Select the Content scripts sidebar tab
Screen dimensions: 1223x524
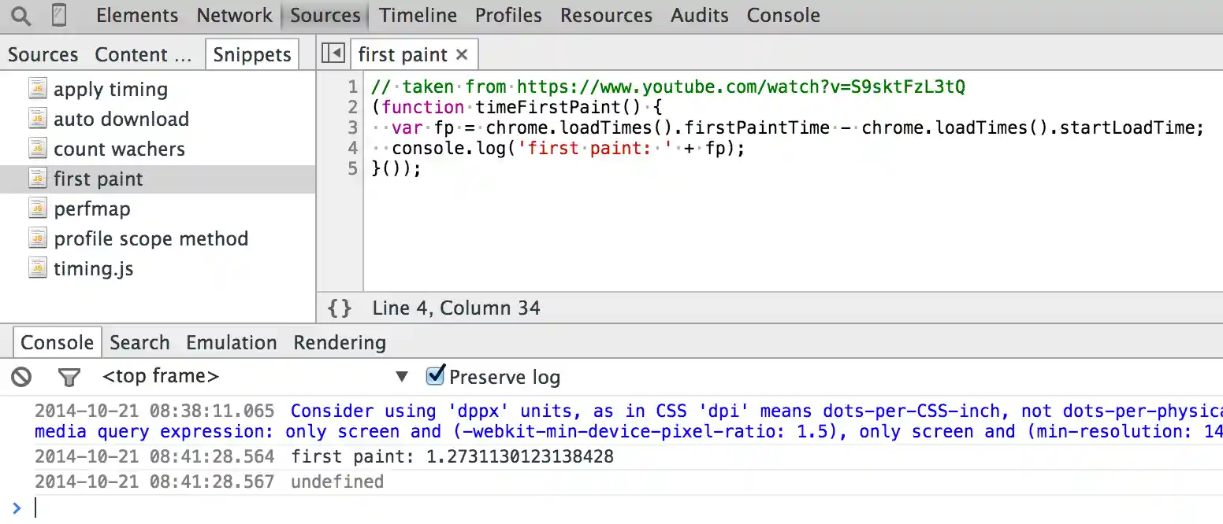pos(143,54)
